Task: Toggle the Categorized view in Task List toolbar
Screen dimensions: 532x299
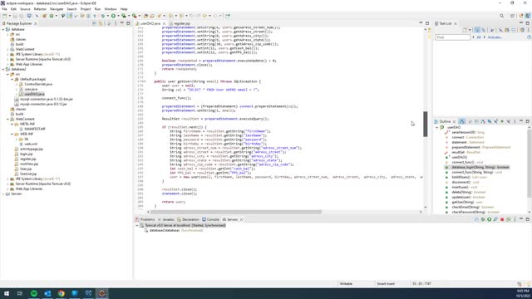Action: point(477,30)
